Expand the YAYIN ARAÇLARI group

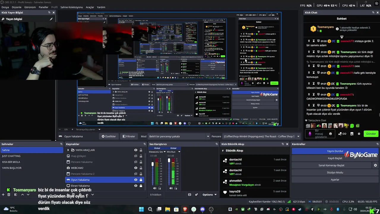pos(68,150)
